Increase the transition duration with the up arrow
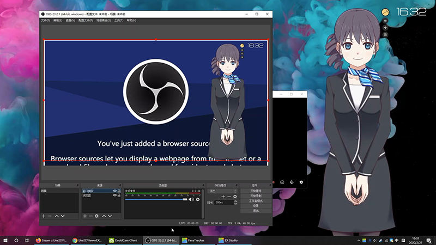The image size is (436, 245). pos(235,201)
